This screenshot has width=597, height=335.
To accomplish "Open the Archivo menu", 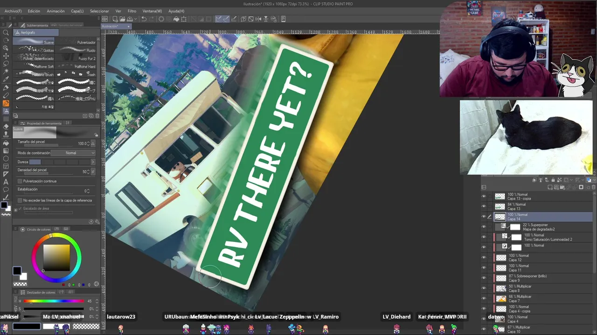I will click(13, 11).
